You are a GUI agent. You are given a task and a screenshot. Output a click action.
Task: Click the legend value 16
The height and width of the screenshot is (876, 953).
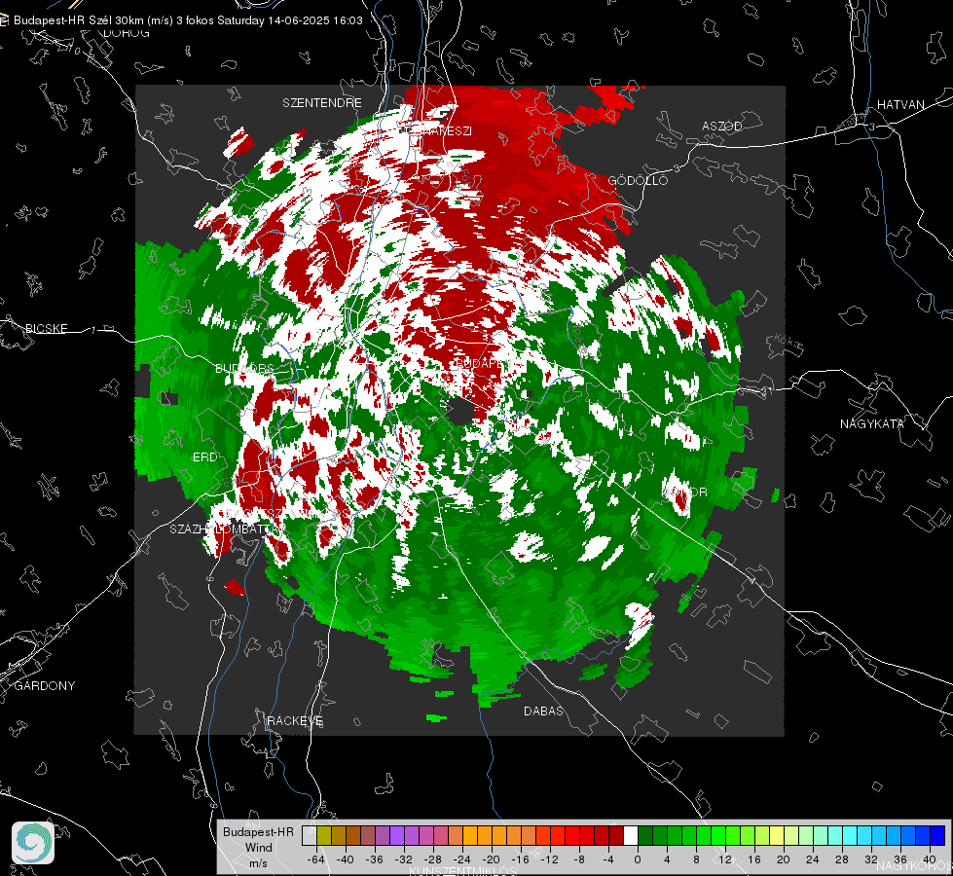coord(754,859)
